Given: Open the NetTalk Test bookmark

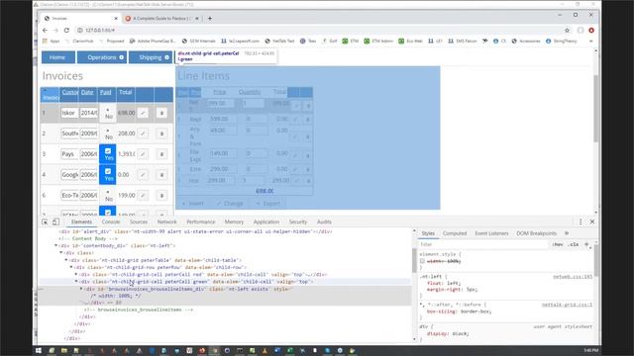Looking at the screenshot, I should pyautogui.click(x=279, y=41).
